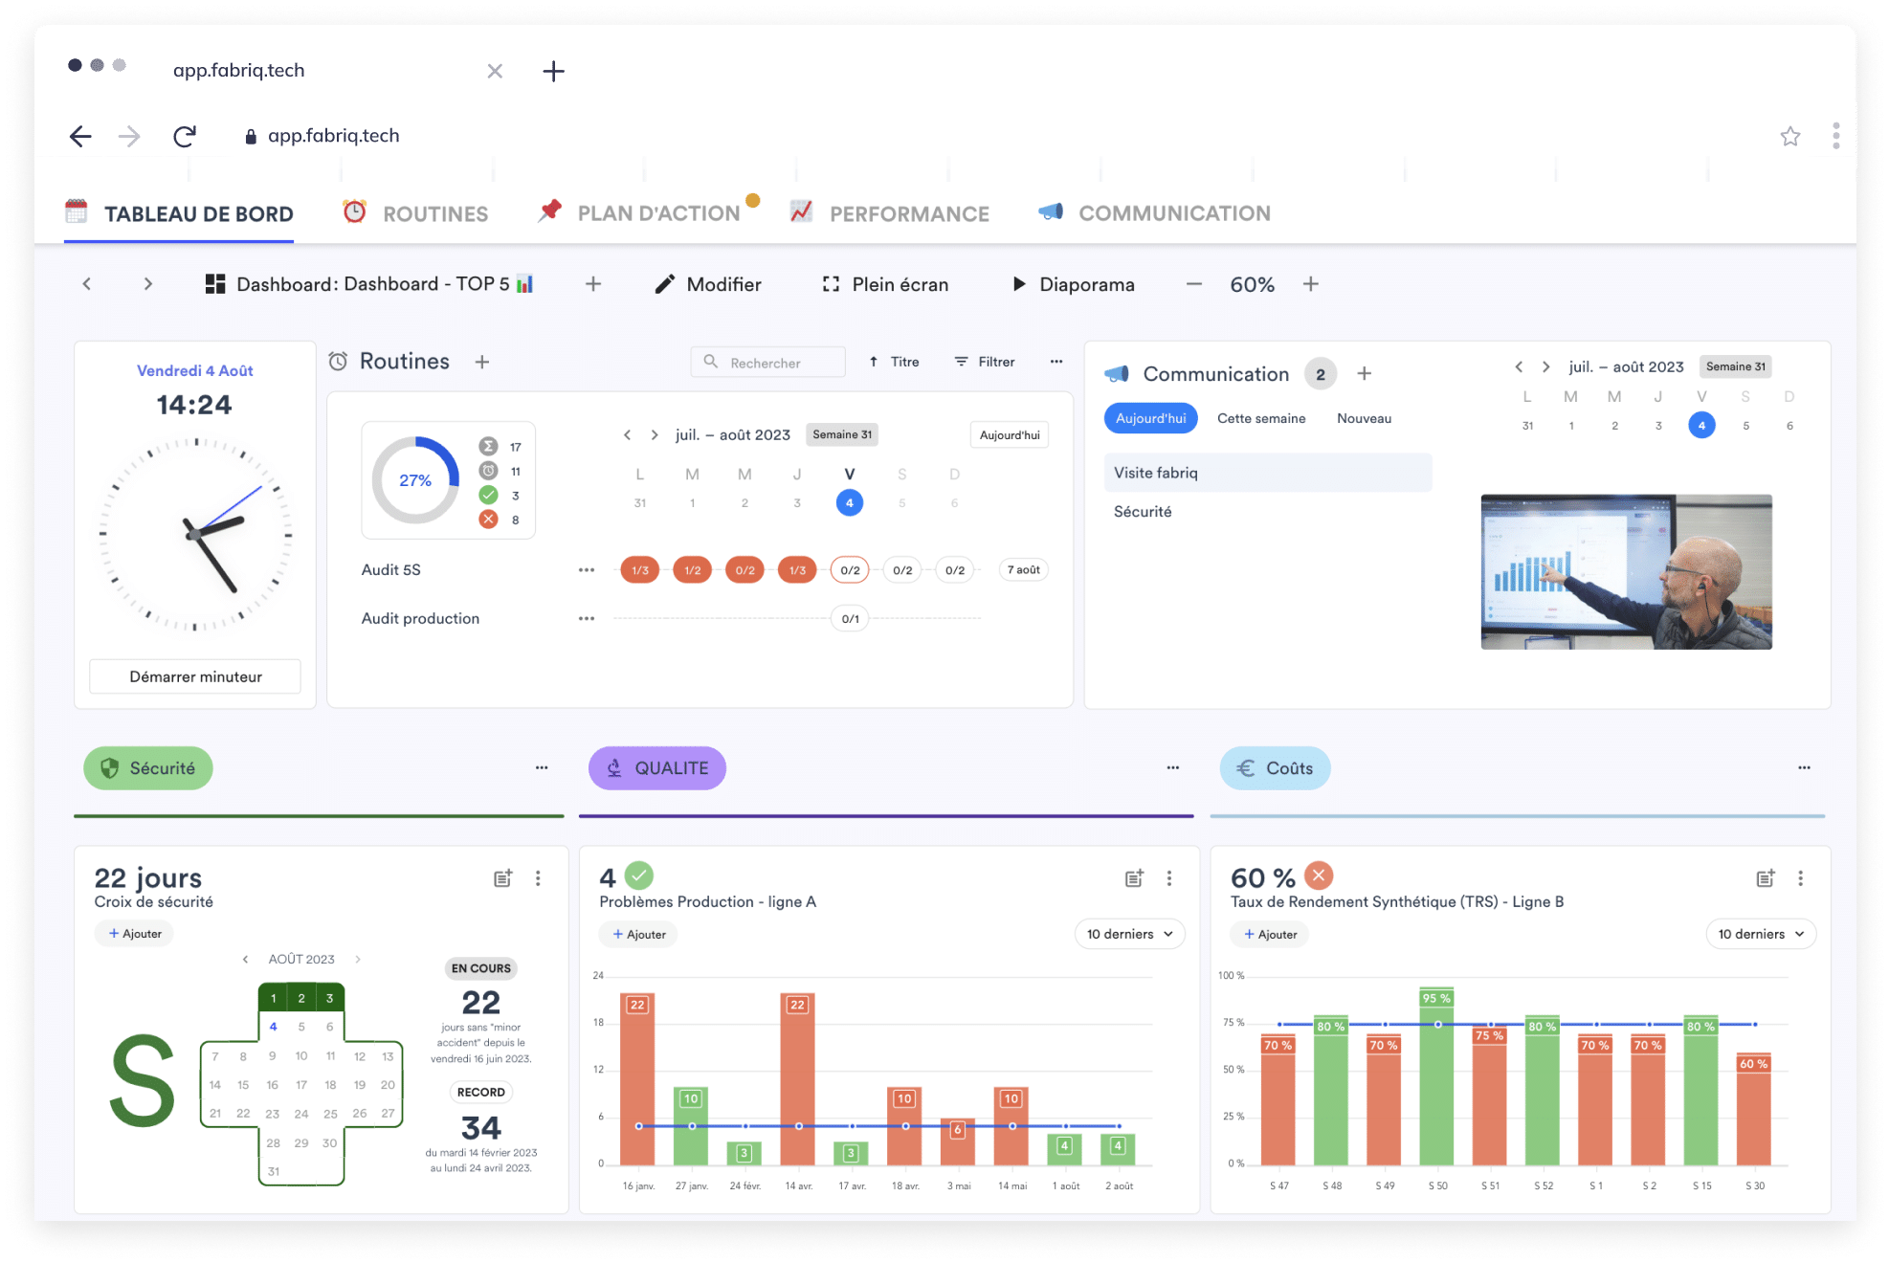Click the report icon on Croix de sécurité widget

502,877
